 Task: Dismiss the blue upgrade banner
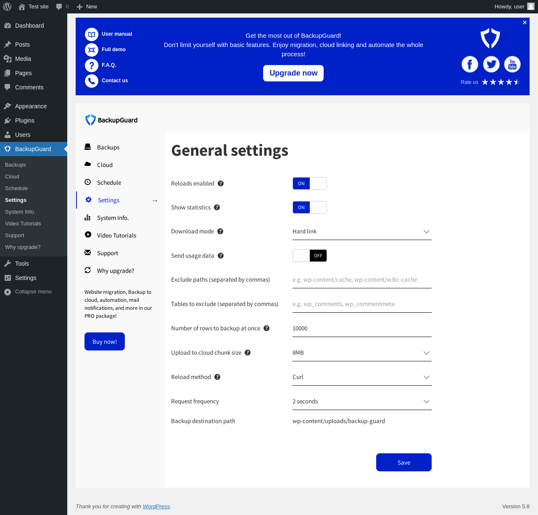[525, 23]
